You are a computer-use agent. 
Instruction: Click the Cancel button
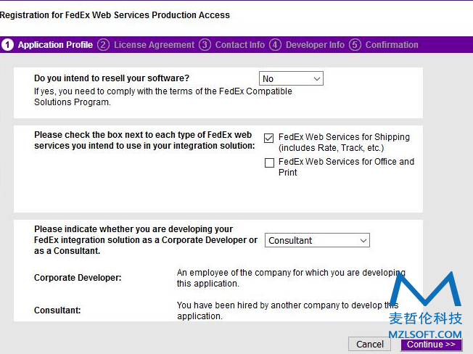[x=369, y=344]
